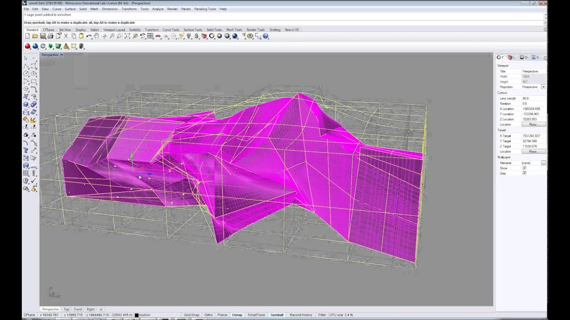The image size is (570, 320).
Task: Select the Polygon tool in left sidebar
Action: (x=26, y=89)
